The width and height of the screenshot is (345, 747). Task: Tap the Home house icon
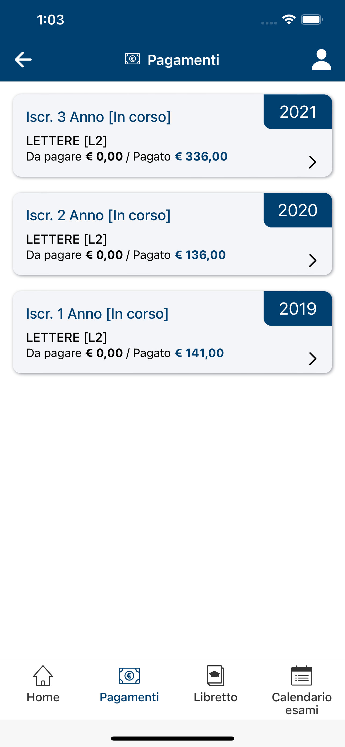(43, 675)
